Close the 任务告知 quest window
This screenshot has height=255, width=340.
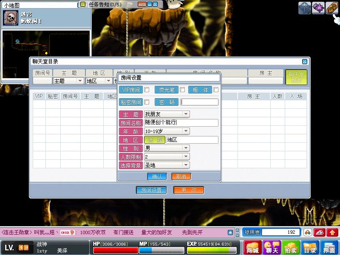[x=155, y=4]
